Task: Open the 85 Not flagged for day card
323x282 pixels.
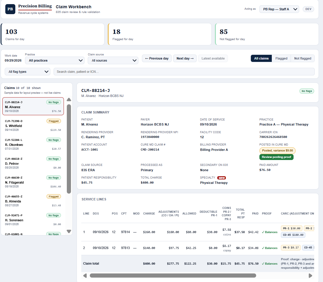Action: point(267,34)
